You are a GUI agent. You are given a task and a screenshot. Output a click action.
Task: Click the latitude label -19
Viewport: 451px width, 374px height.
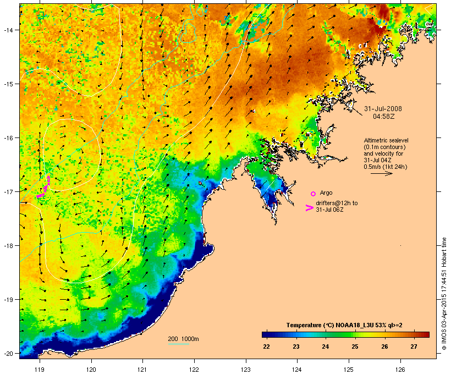(x=8, y=300)
